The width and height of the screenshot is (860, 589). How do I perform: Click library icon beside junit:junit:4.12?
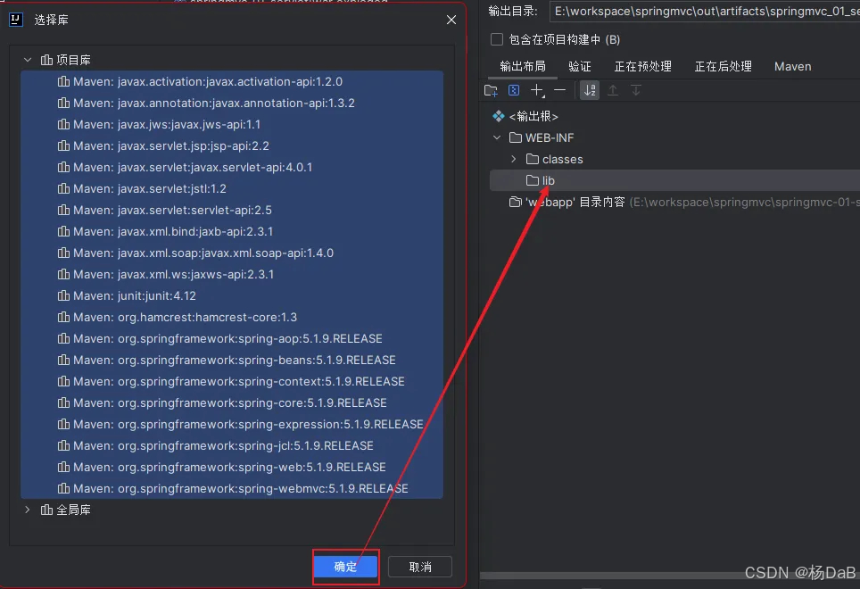(63, 295)
